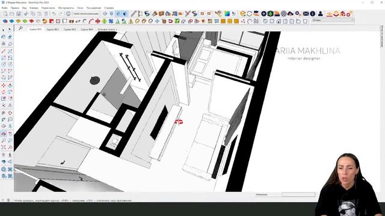The image size is (385, 216).
Task: Switch to the Сцена №2 scene tab
Action: click(x=52, y=29)
